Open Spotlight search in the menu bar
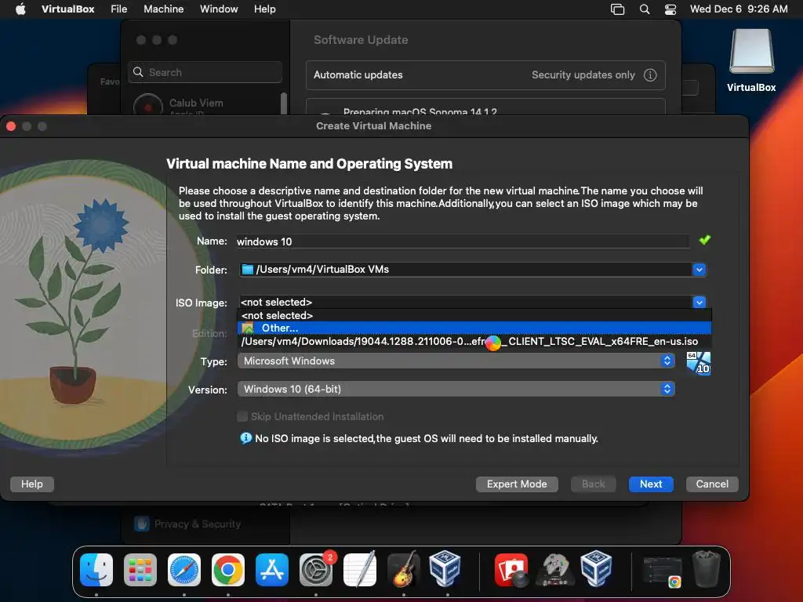 click(645, 9)
